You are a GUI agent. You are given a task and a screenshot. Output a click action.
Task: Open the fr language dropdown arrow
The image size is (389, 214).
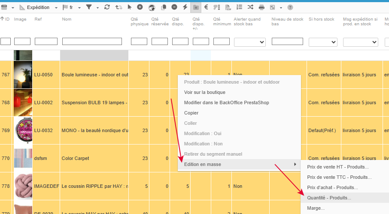(x=79, y=8)
